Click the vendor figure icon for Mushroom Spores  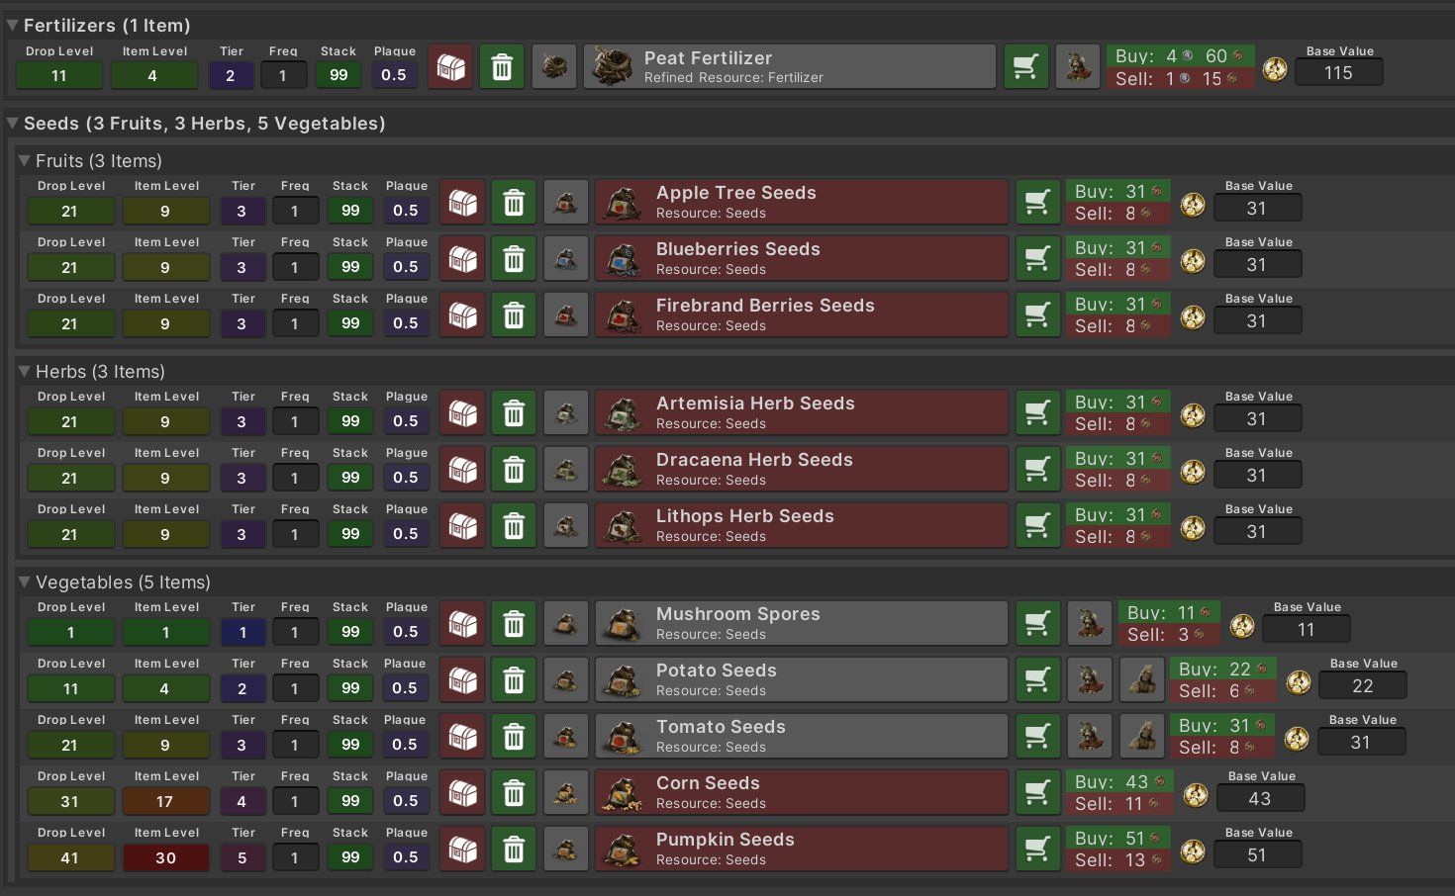pos(1091,624)
